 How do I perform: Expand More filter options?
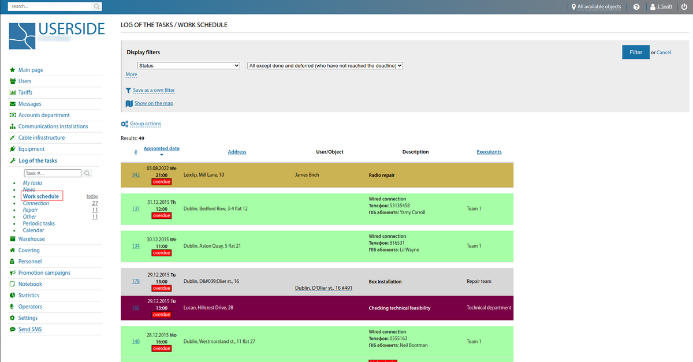[x=131, y=74]
